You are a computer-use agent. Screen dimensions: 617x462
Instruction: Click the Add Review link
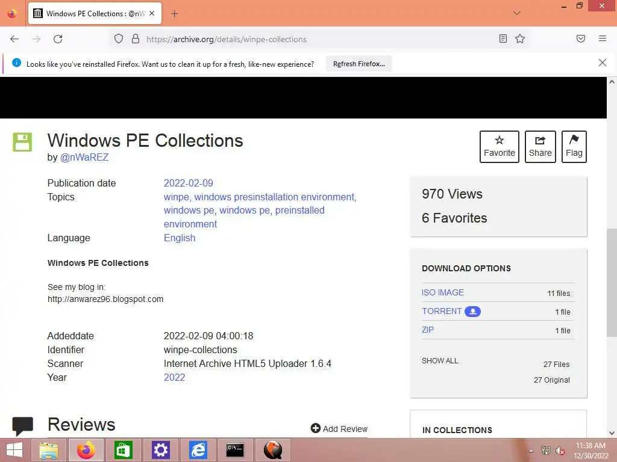coord(339,428)
